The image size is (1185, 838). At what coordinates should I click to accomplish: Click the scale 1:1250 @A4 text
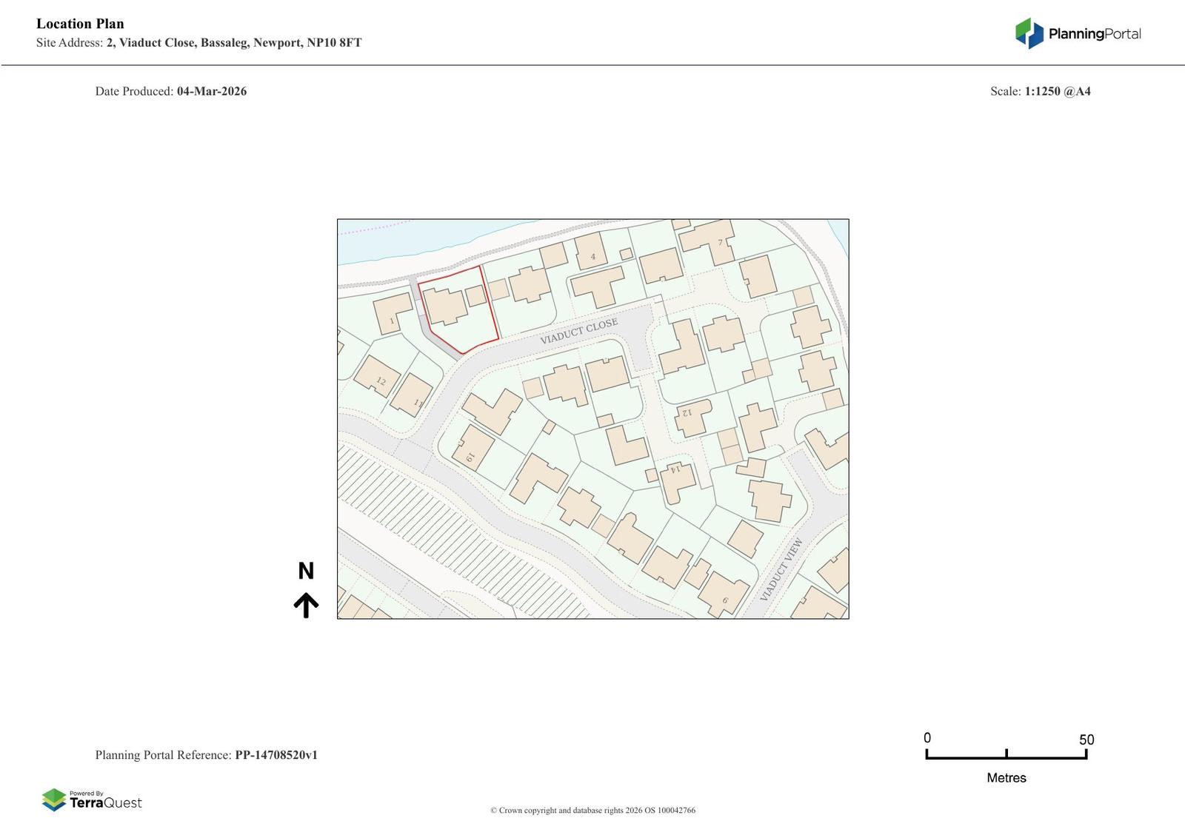[x=1057, y=91]
